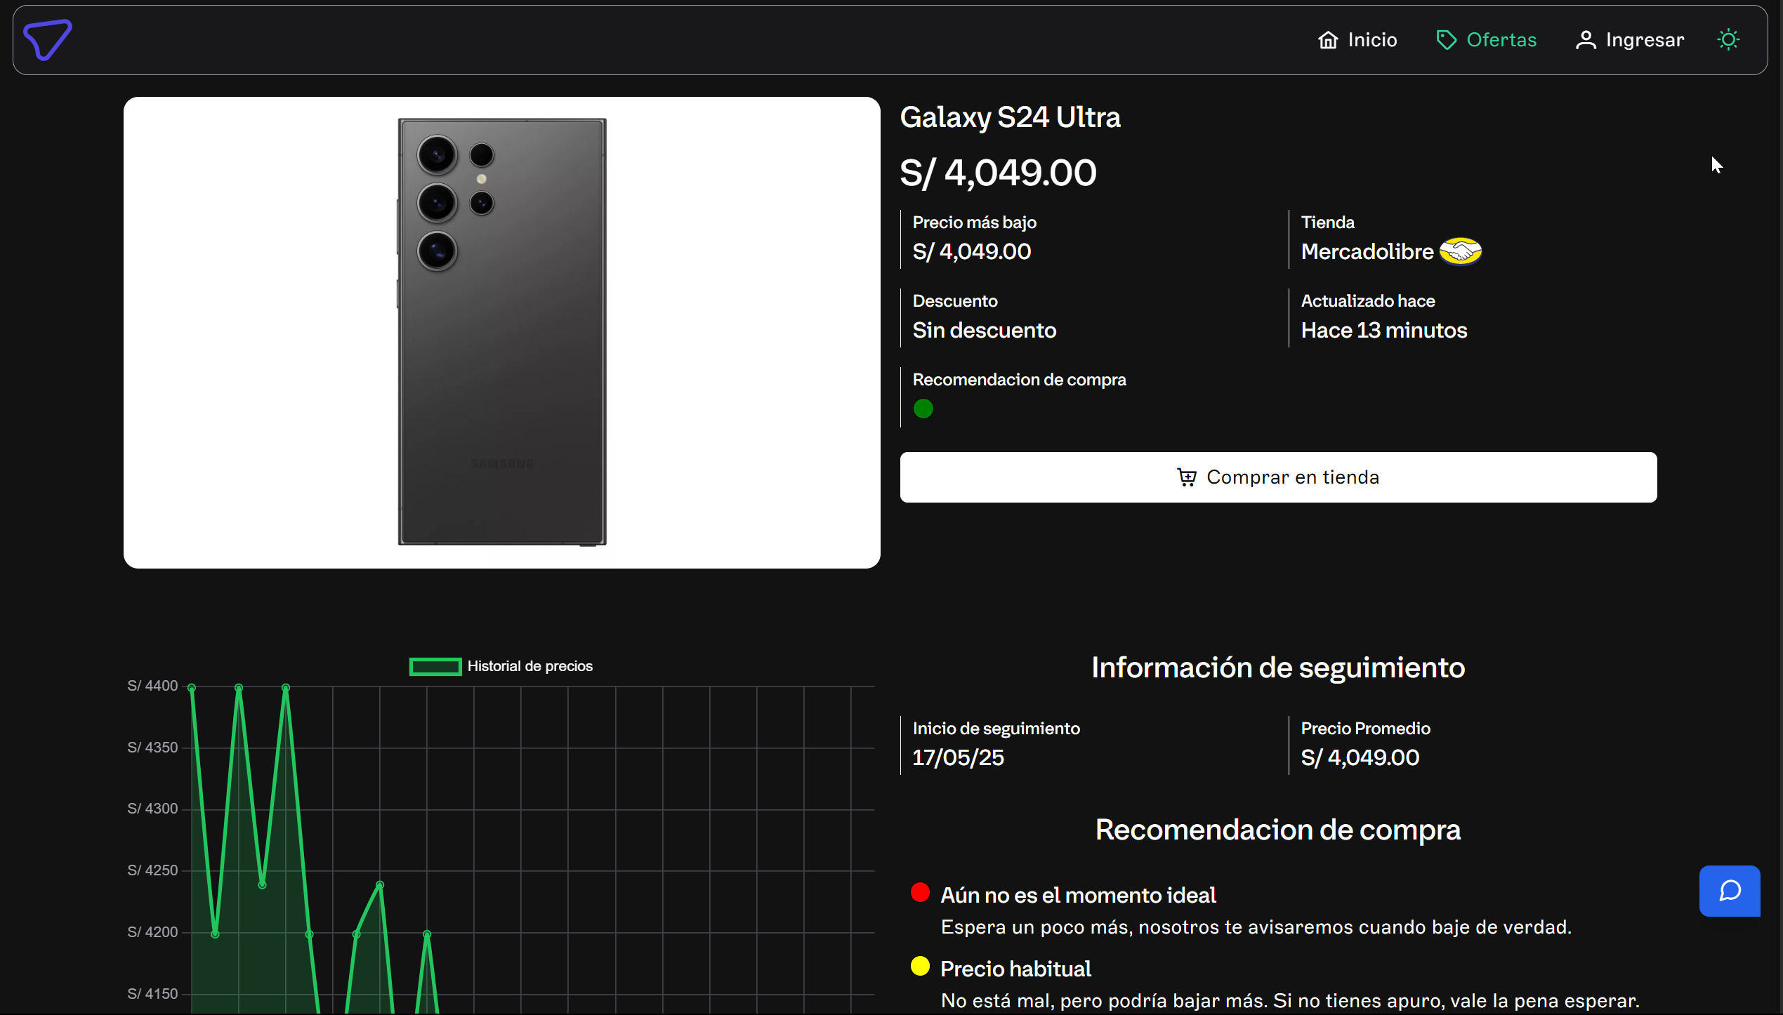Click the Galaxy S24 Ultra product image
Image resolution: width=1783 pixels, height=1015 pixels.
pyautogui.click(x=502, y=332)
